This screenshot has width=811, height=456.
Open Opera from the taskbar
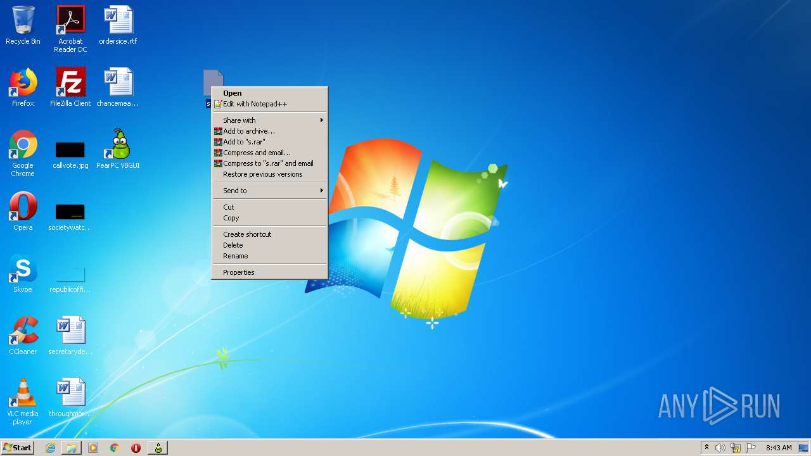136,448
